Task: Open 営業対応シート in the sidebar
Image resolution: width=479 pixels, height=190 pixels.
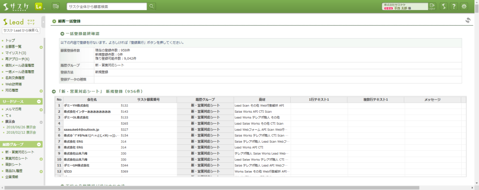Action: (x=16, y=158)
